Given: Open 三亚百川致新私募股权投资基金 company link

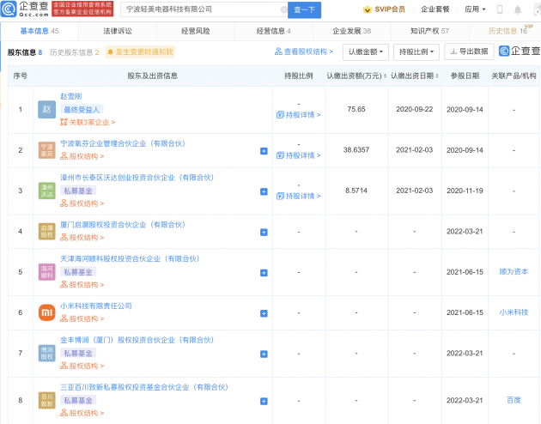Looking at the screenshot, I should point(144,387).
